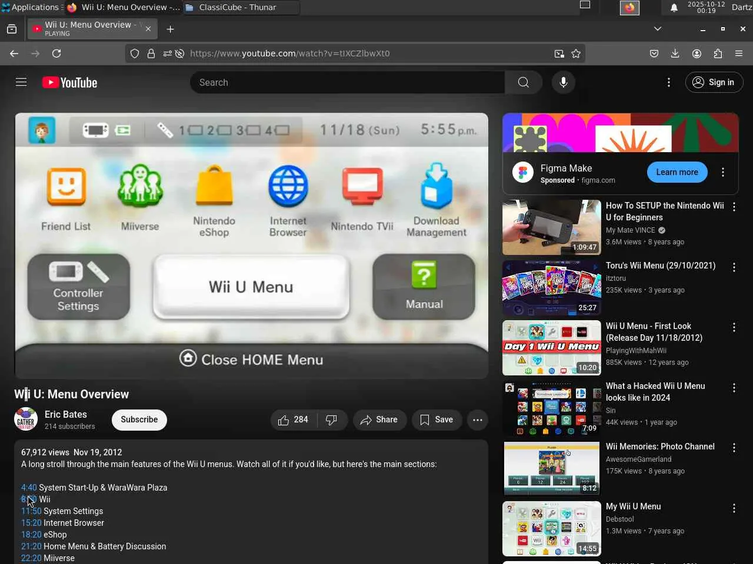This screenshot has height=564, width=753.
Task: Jump to 15:20 Internet Browser timestamp
Action: [x=31, y=523]
